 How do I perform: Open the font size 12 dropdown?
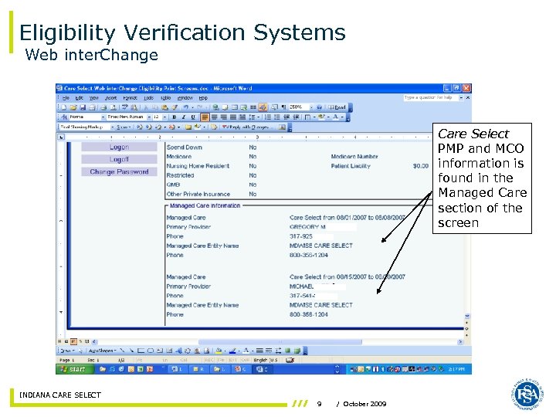[164, 117]
